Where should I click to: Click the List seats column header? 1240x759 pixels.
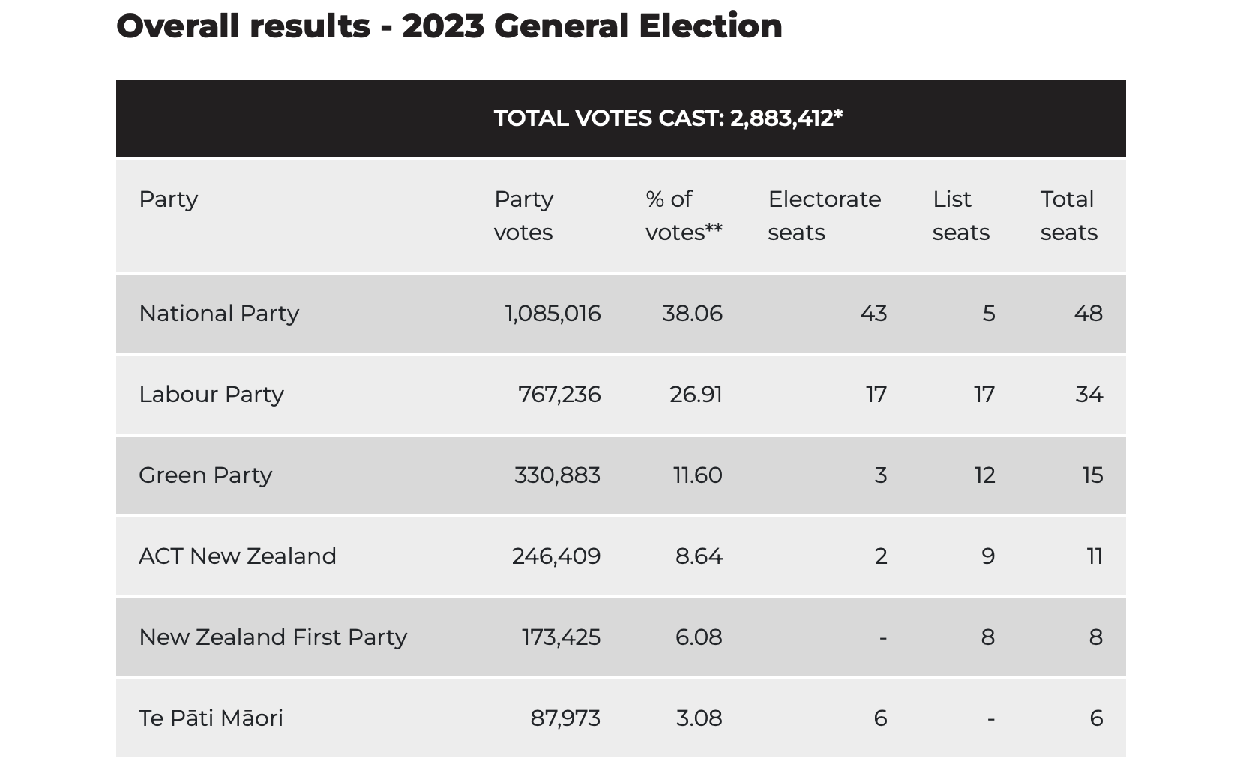[x=960, y=215]
